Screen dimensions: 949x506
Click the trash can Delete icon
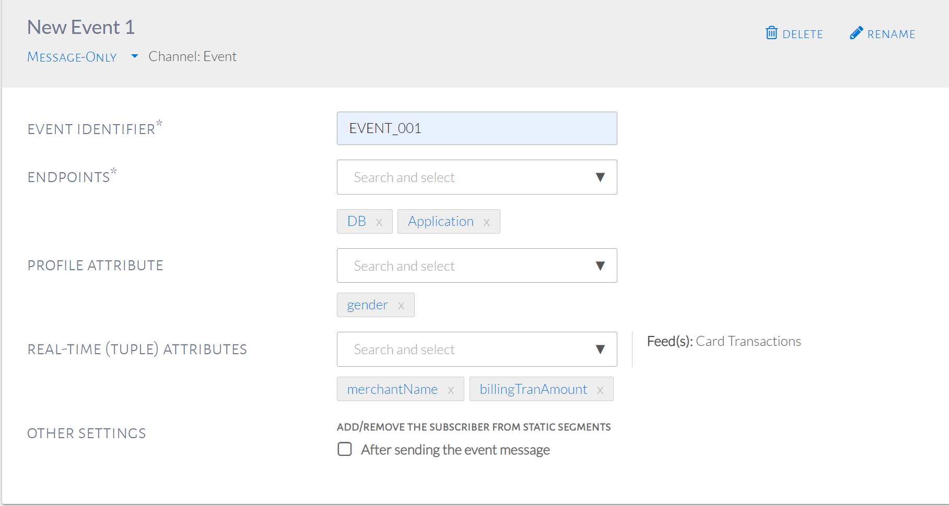click(771, 33)
